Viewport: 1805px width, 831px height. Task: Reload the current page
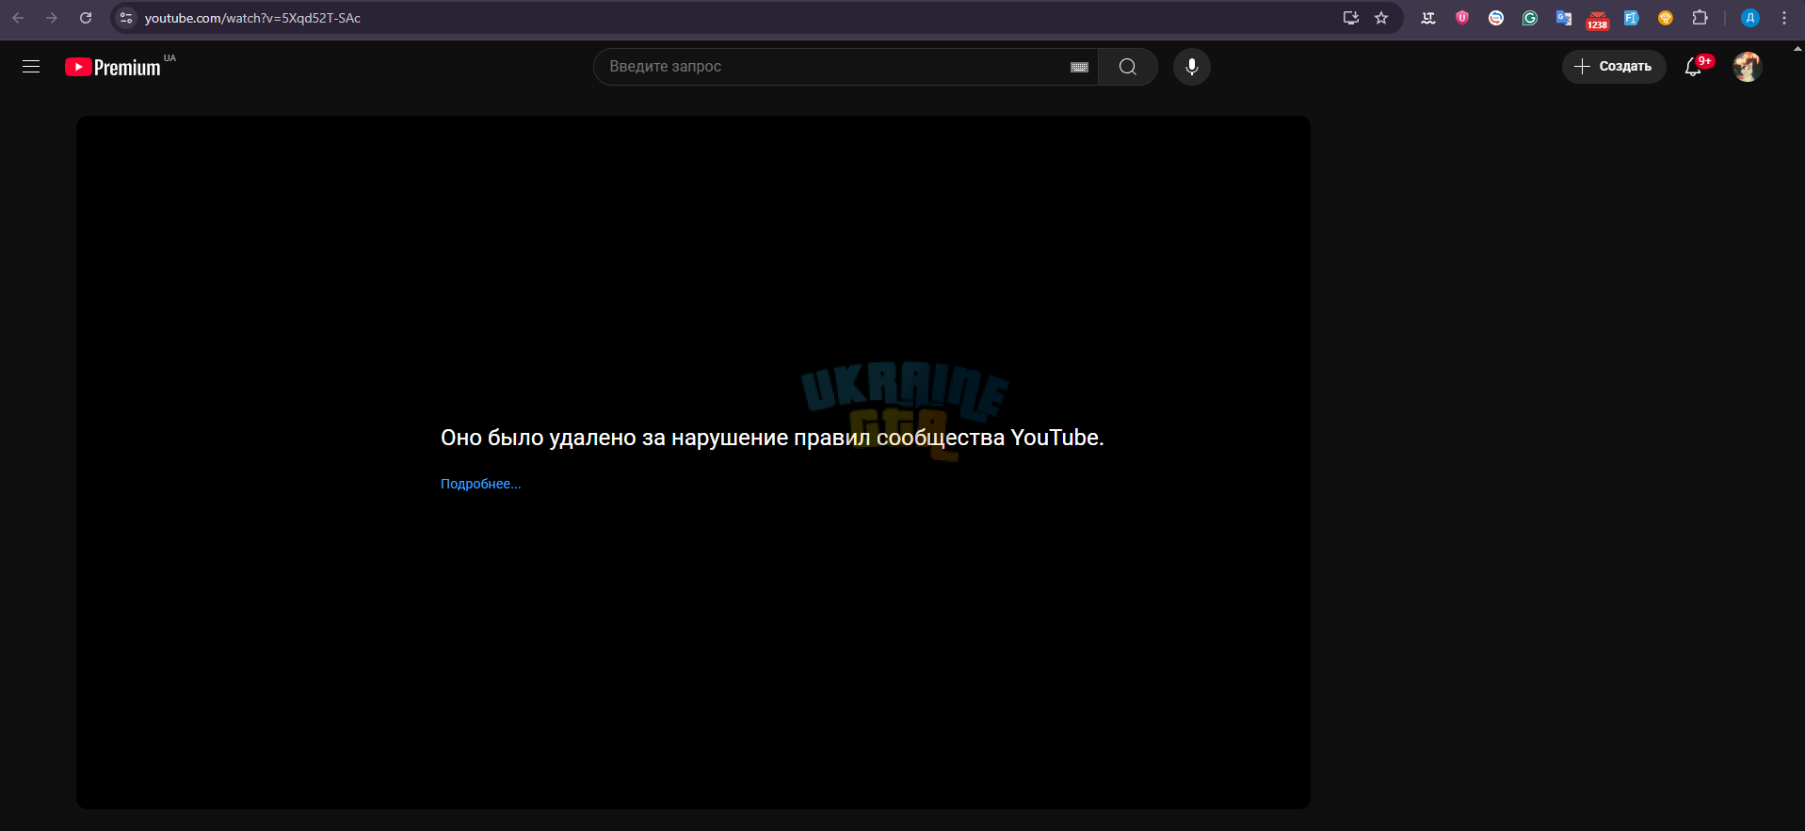click(86, 18)
